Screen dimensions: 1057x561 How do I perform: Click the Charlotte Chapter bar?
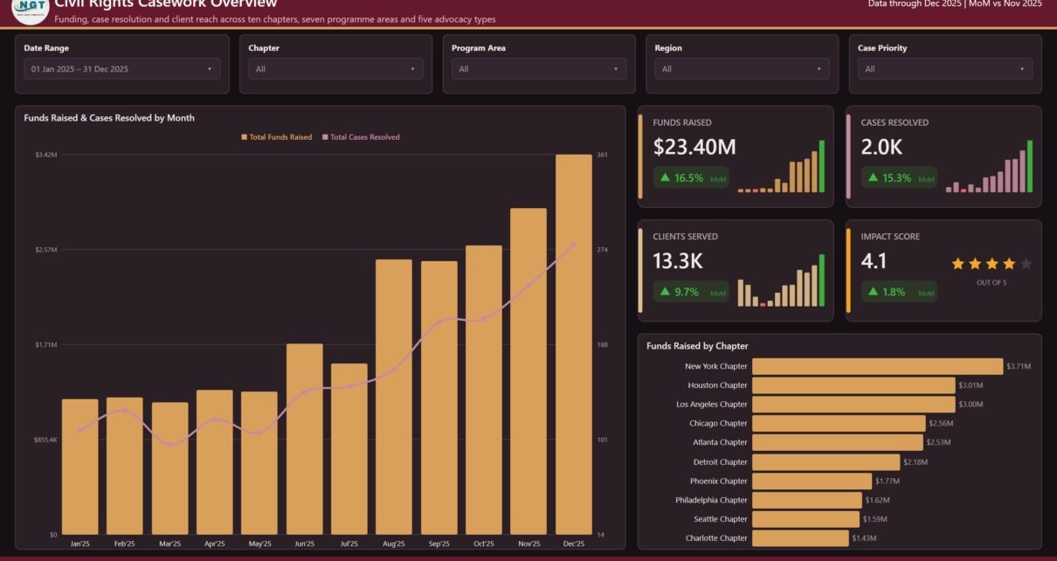click(800, 538)
